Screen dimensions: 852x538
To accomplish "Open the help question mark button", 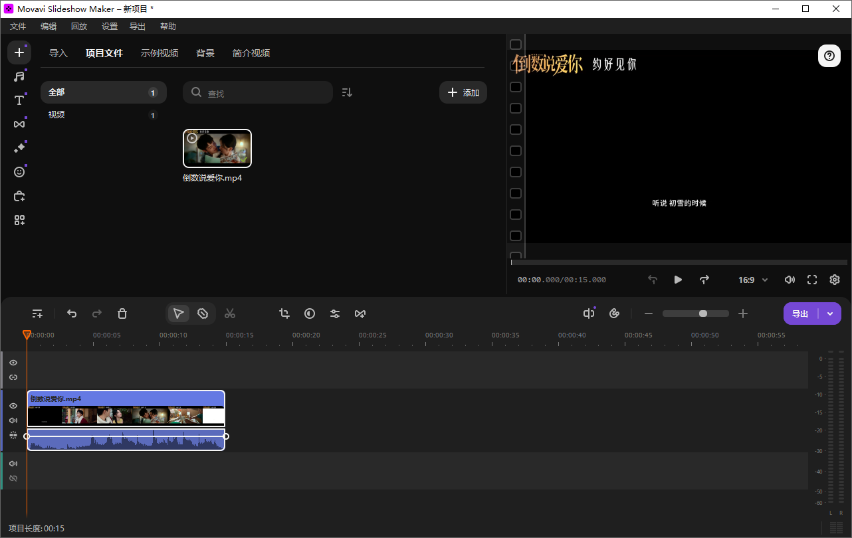I will 829,56.
